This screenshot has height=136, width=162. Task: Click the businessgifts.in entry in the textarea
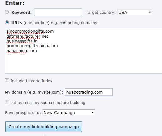coord(22,41)
